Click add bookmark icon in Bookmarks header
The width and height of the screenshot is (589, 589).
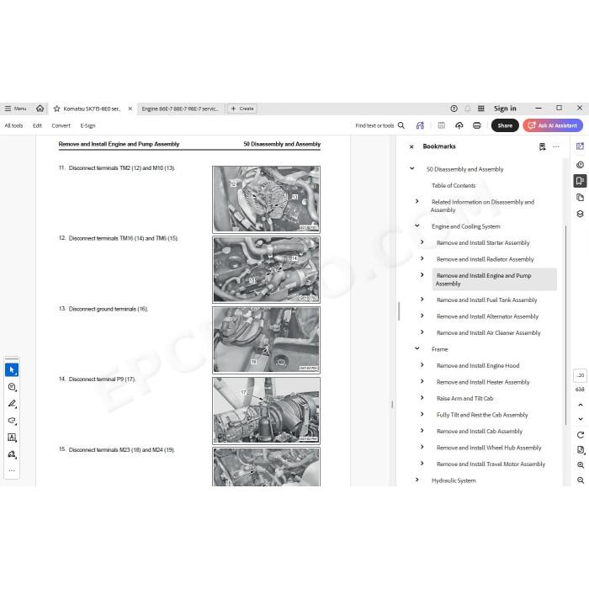[x=542, y=146]
